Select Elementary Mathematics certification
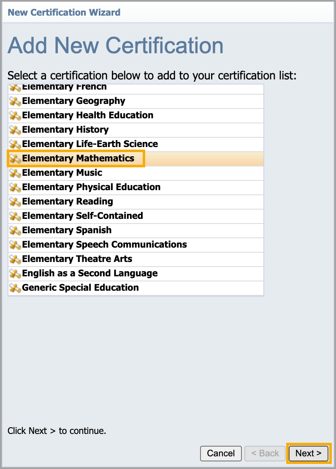The image size is (336, 469). coord(78,158)
